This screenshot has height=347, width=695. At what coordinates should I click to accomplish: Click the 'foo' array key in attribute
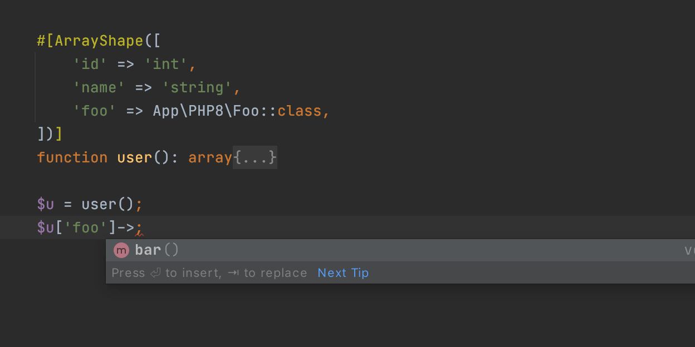[95, 110]
